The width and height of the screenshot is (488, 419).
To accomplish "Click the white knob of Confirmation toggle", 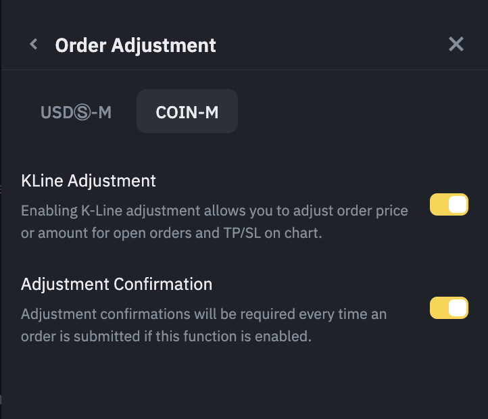I will (458, 308).
